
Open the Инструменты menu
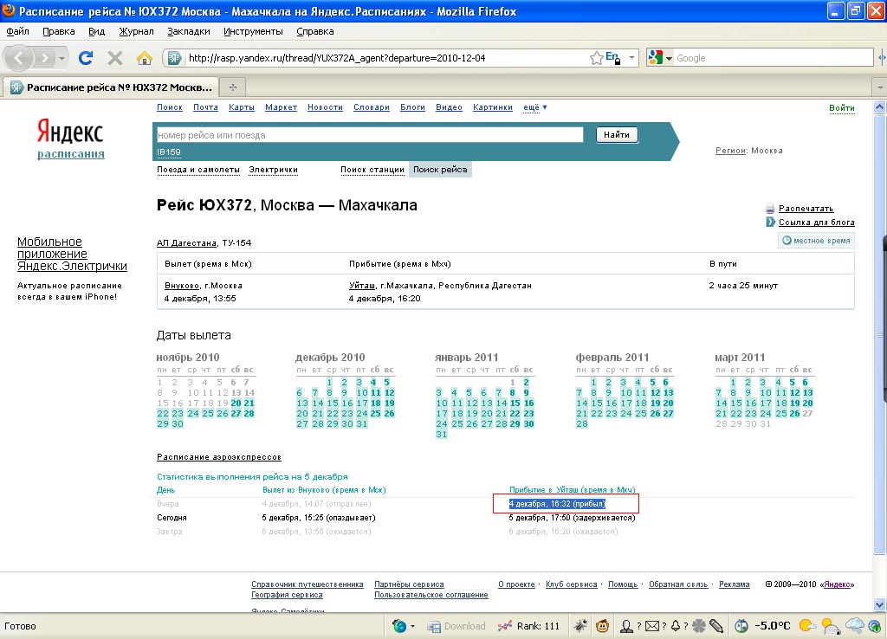(x=253, y=32)
